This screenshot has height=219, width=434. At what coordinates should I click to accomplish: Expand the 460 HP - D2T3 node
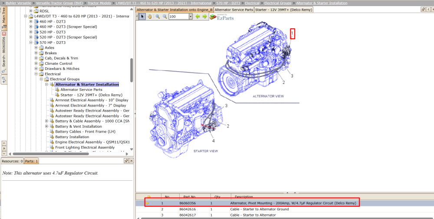point(31,22)
